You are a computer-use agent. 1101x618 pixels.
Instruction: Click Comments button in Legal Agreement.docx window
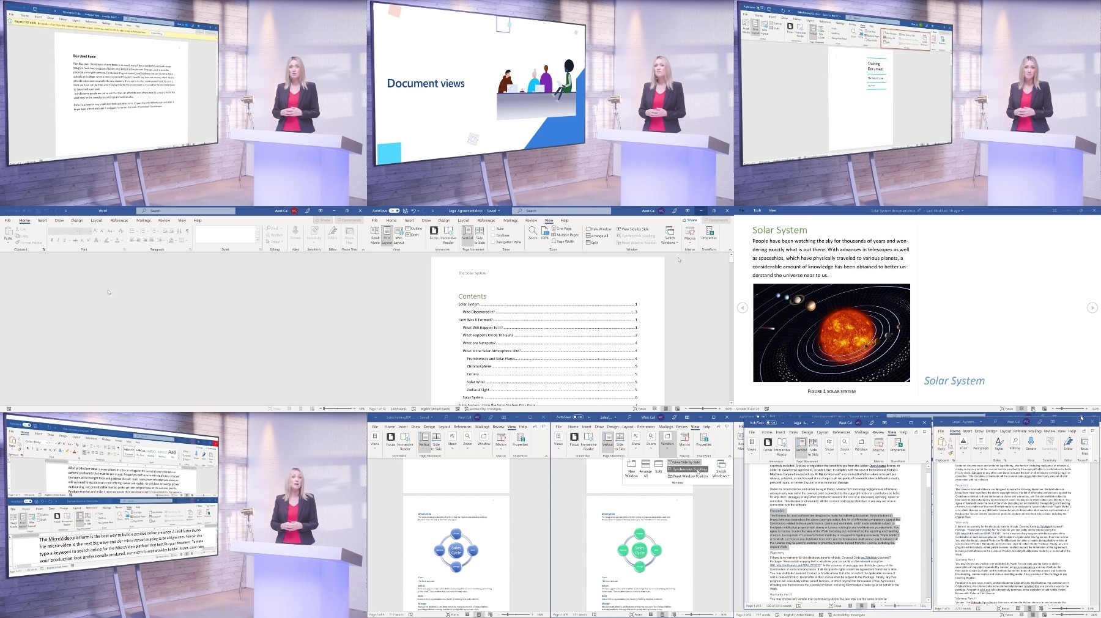[x=715, y=220]
